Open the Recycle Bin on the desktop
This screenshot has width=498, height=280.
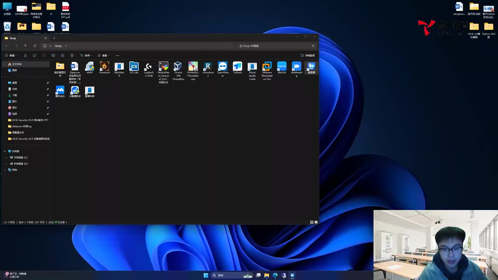pyautogui.click(x=7, y=26)
